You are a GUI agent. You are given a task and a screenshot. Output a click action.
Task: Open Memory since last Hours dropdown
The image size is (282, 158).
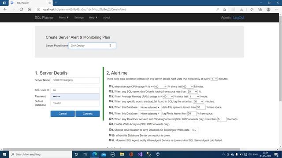(x=194, y=97)
